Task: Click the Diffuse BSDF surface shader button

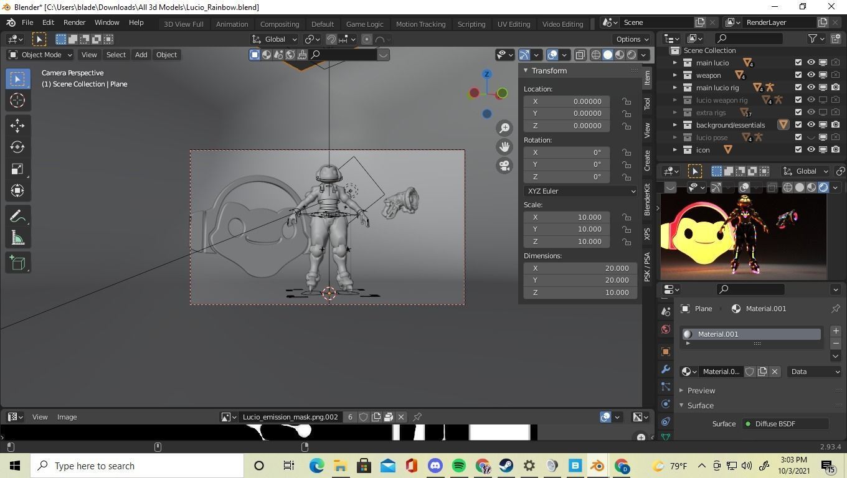Action: (x=785, y=424)
